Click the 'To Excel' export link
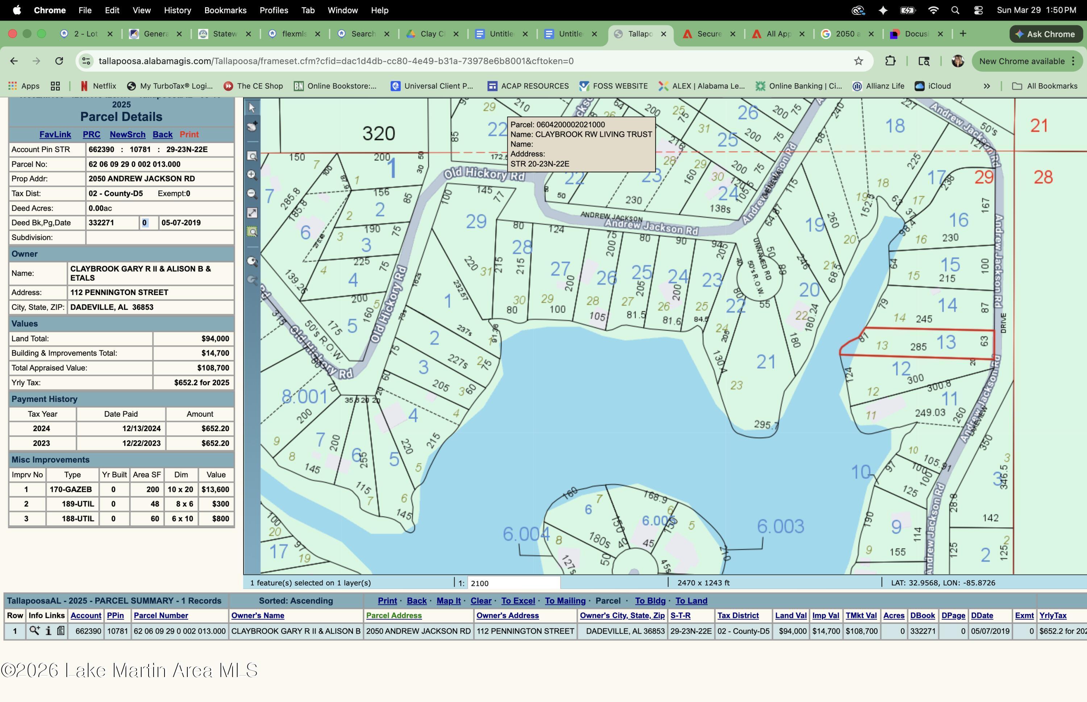Screen dimensions: 1087x702 tap(518, 601)
